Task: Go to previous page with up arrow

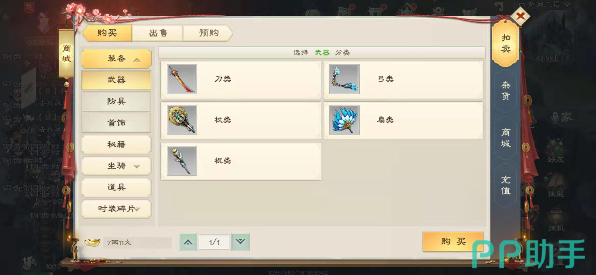Action: tap(188, 242)
